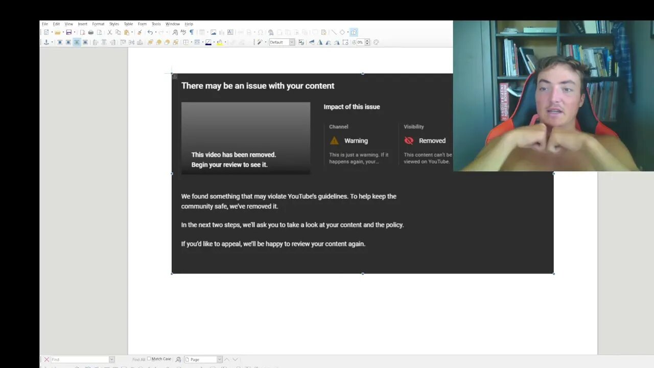
Task: Jump to the previous page element
Action: click(227, 359)
